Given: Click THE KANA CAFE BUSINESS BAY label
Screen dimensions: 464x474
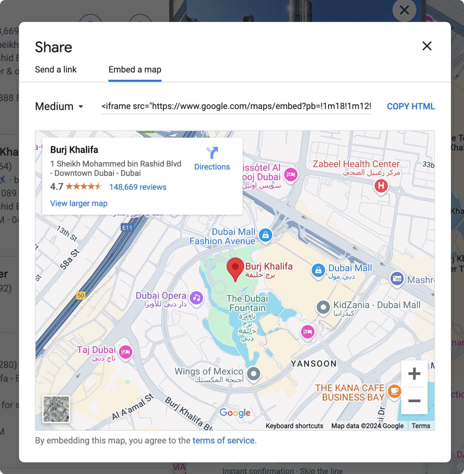Looking at the screenshot, I should [350, 392].
